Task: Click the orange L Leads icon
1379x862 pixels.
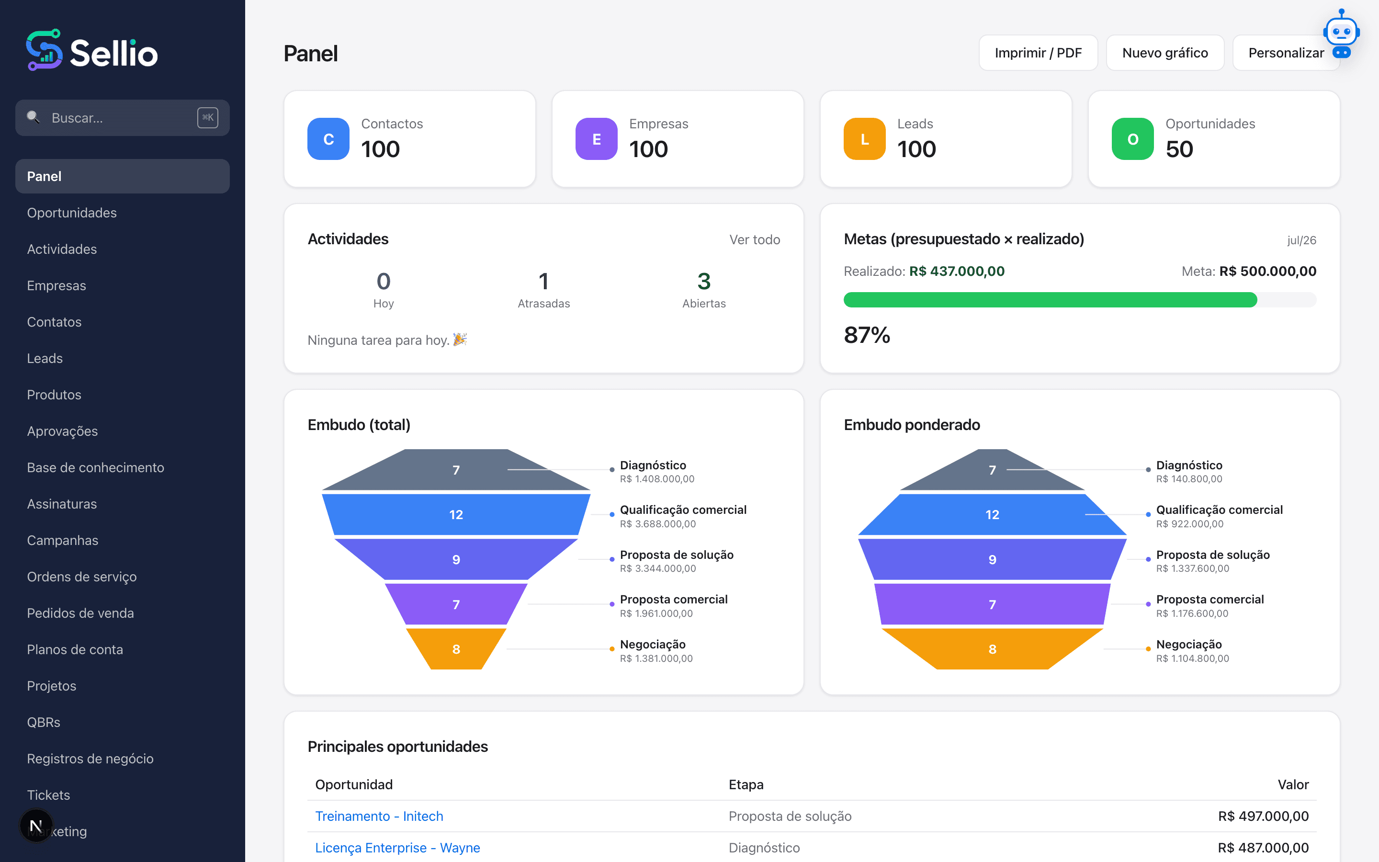Action: [x=864, y=139]
